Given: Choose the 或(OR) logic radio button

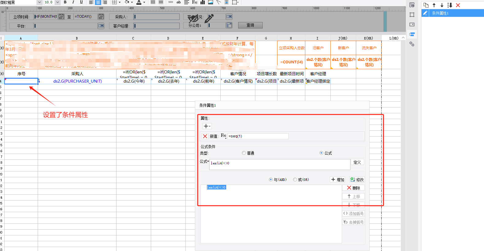Looking at the screenshot, I should 295,180.
